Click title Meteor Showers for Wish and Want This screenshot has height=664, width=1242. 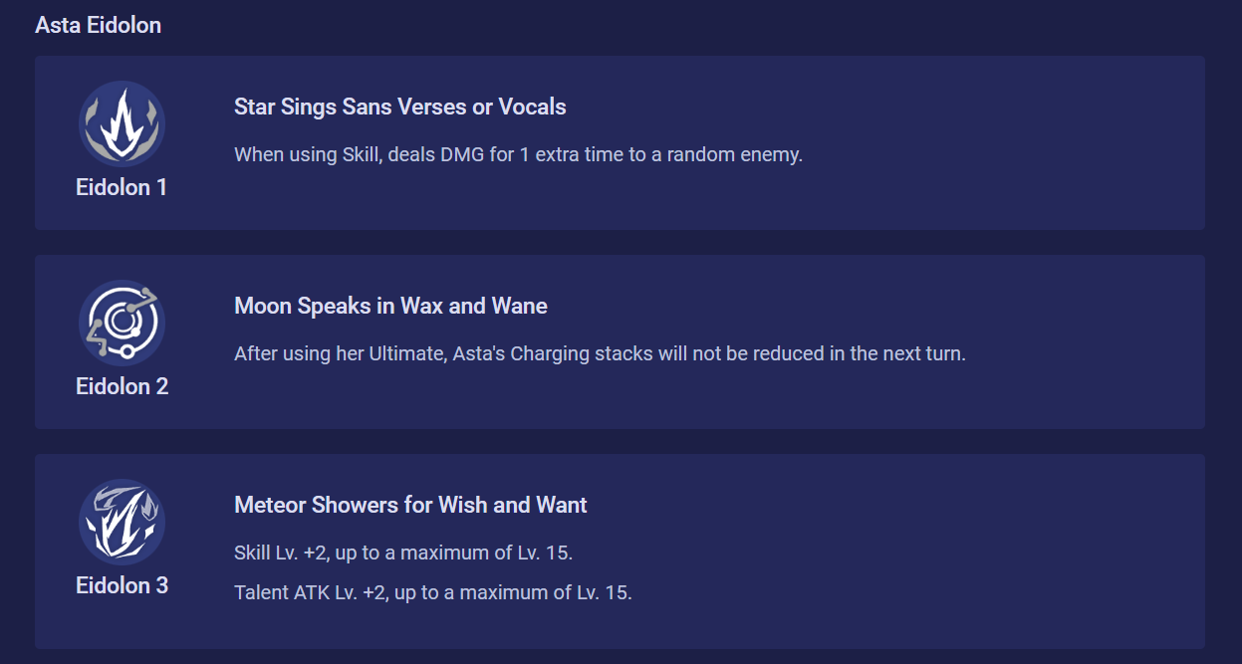click(x=410, y=505)
